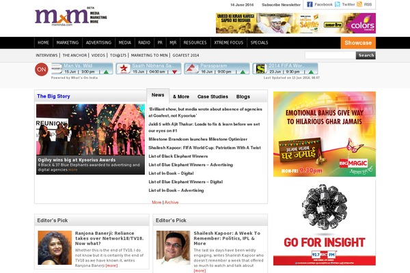Click the Colors channel banner ad
The height and width of the screenshot is (273, 410).
(x=296, y=23)
